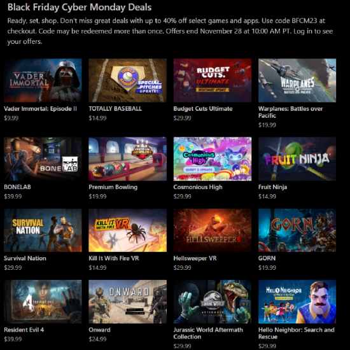Open the Premium Bowling cover image
350x350 pixels.
pyautogui.click(x=127, y=158)
